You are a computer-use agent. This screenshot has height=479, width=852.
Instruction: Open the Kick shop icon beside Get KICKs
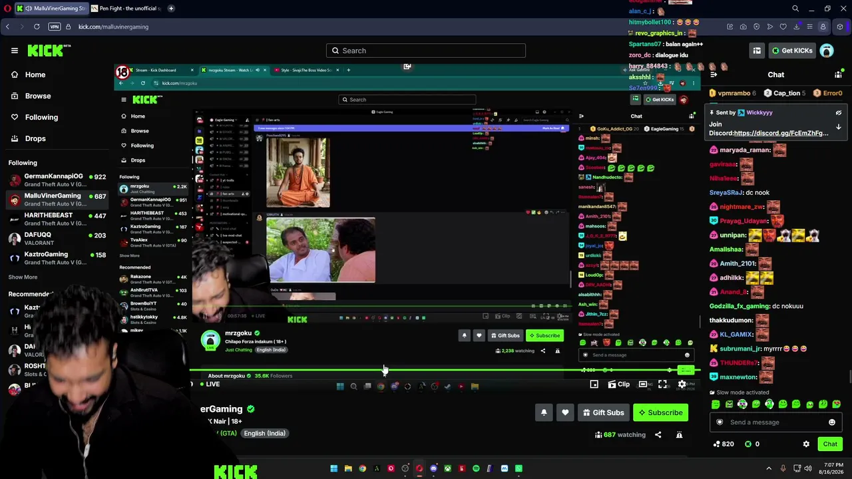(757, 51)
